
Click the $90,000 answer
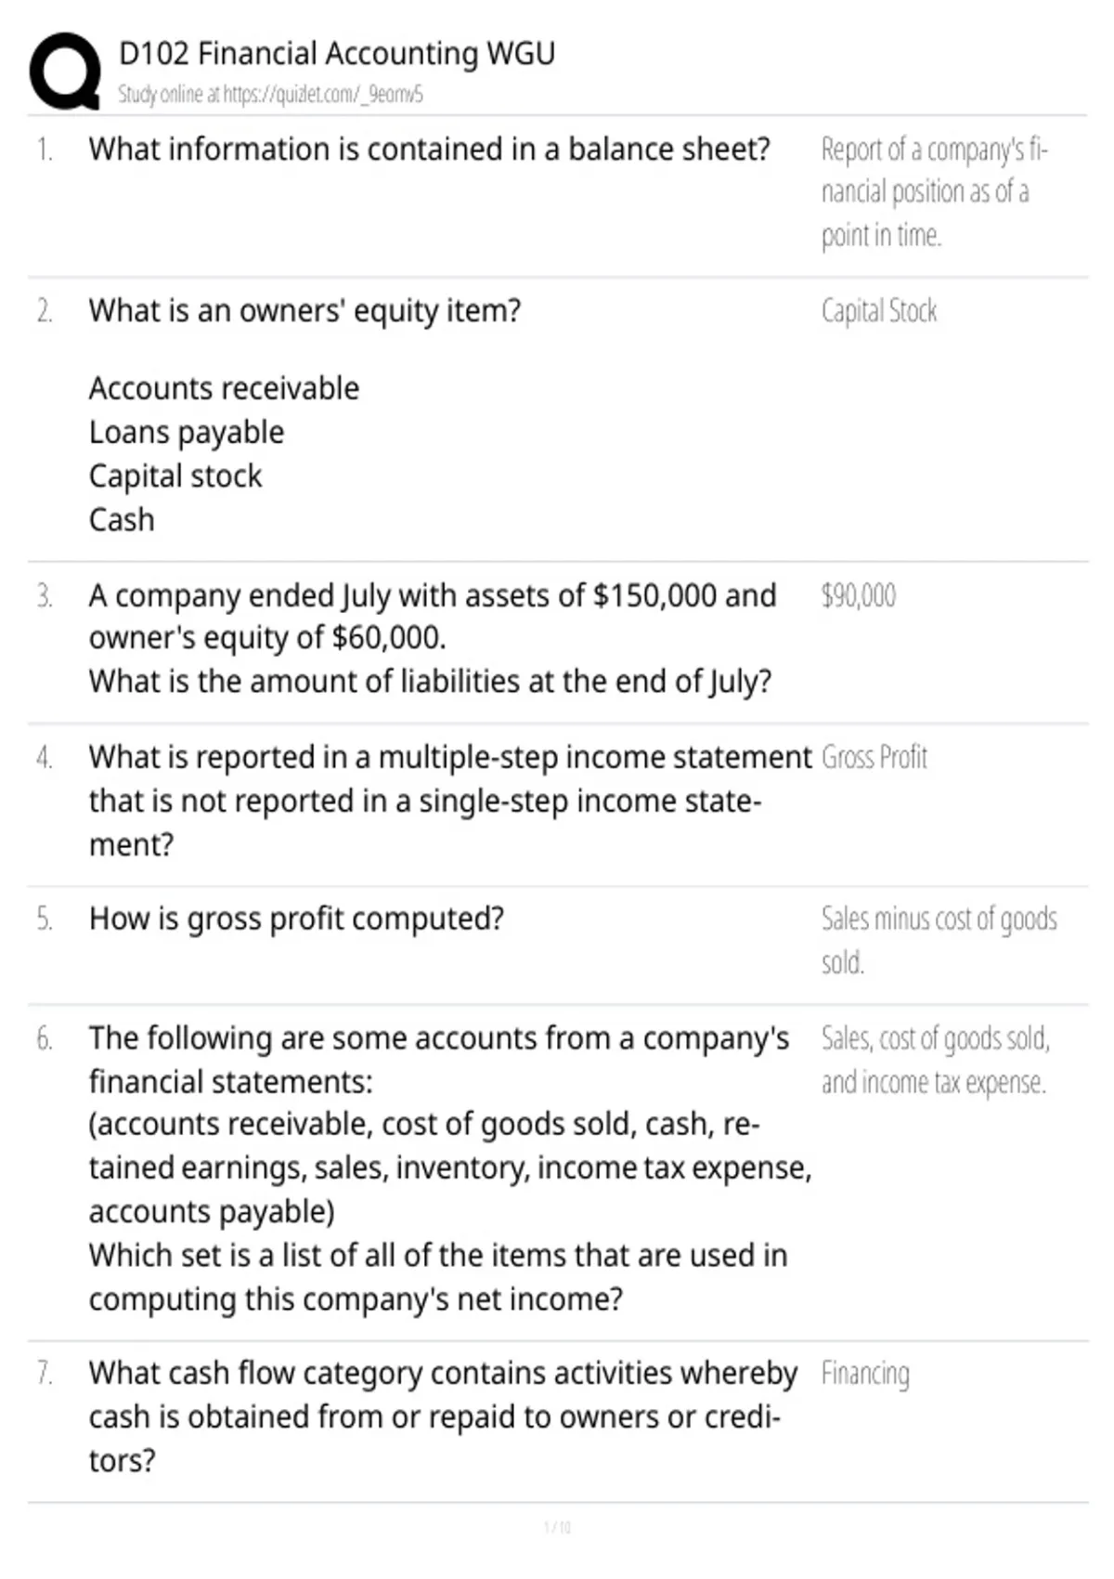[x=859, y=595]
